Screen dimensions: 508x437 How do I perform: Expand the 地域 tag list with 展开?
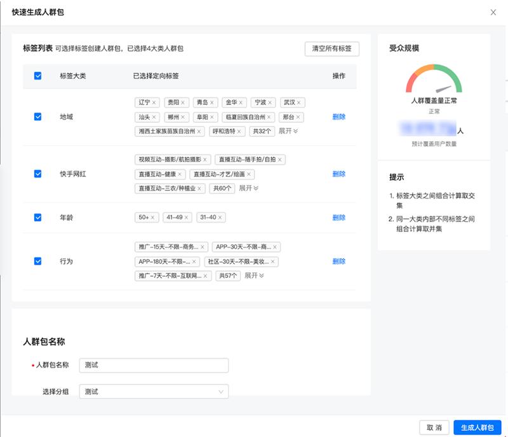pos(288,131)
